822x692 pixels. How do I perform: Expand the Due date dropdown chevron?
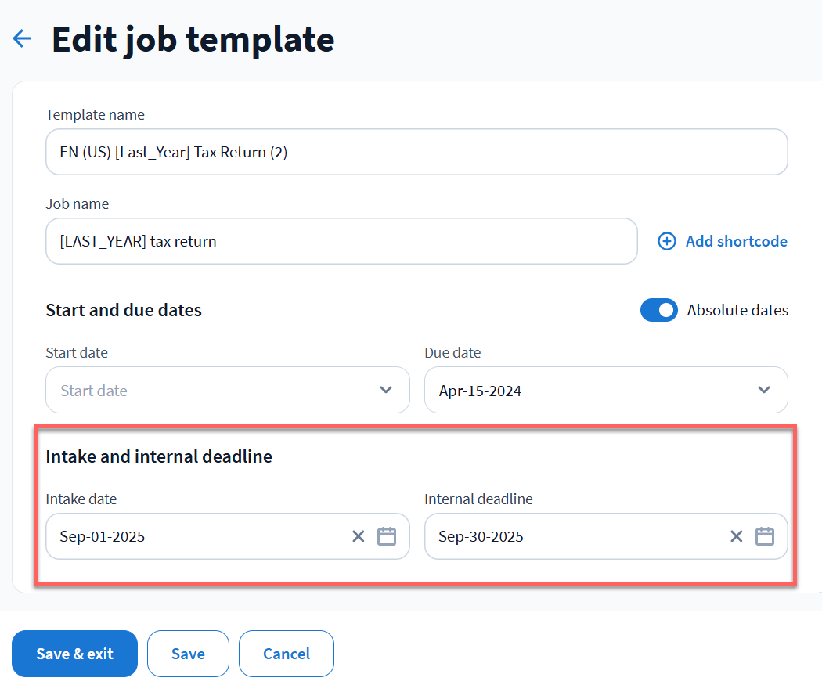coord(764,390)
